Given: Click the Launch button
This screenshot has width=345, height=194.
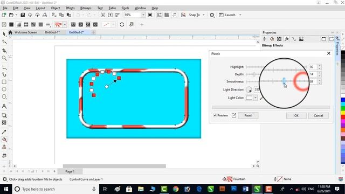Looking at the screenshot, I should pyautogui.click(x=227, y=15).
